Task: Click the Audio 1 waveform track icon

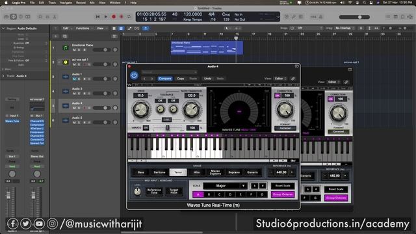Action: point(65,77)
